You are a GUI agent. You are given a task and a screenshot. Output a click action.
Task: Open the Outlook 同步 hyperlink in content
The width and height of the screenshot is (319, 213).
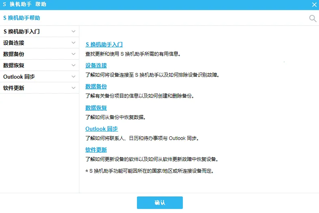coord(101,129)
